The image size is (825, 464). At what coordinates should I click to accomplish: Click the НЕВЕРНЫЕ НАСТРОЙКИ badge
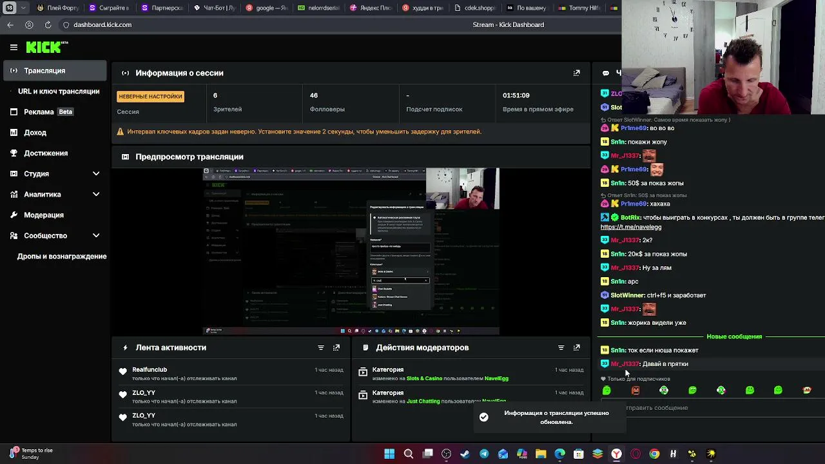pyautogui.click(x=150, y=97)
